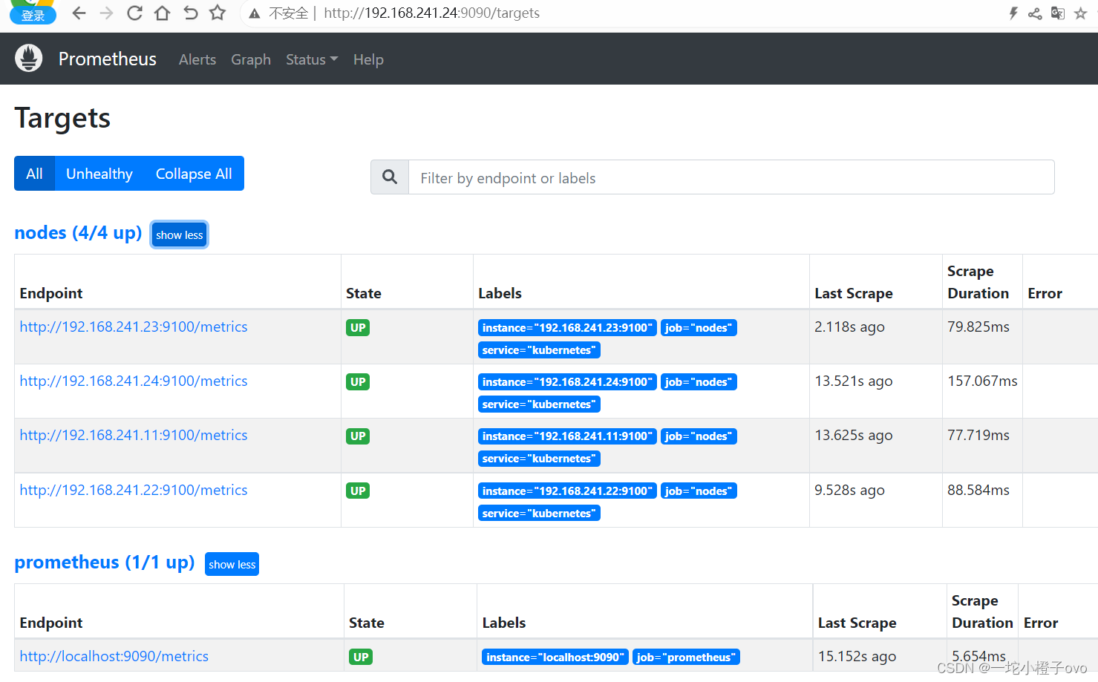Viewport: 1098px width, 682px height.
Task: Open browser home page icon
Action: (162, 13)
